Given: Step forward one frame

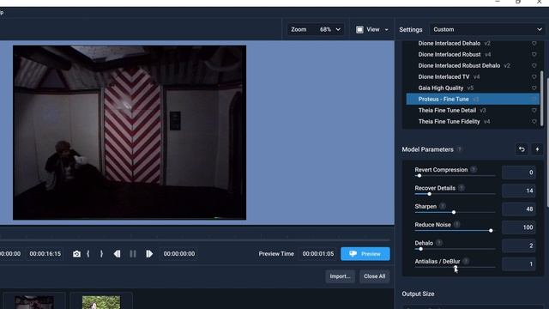Looking at the screenshot, I should 149,254.
